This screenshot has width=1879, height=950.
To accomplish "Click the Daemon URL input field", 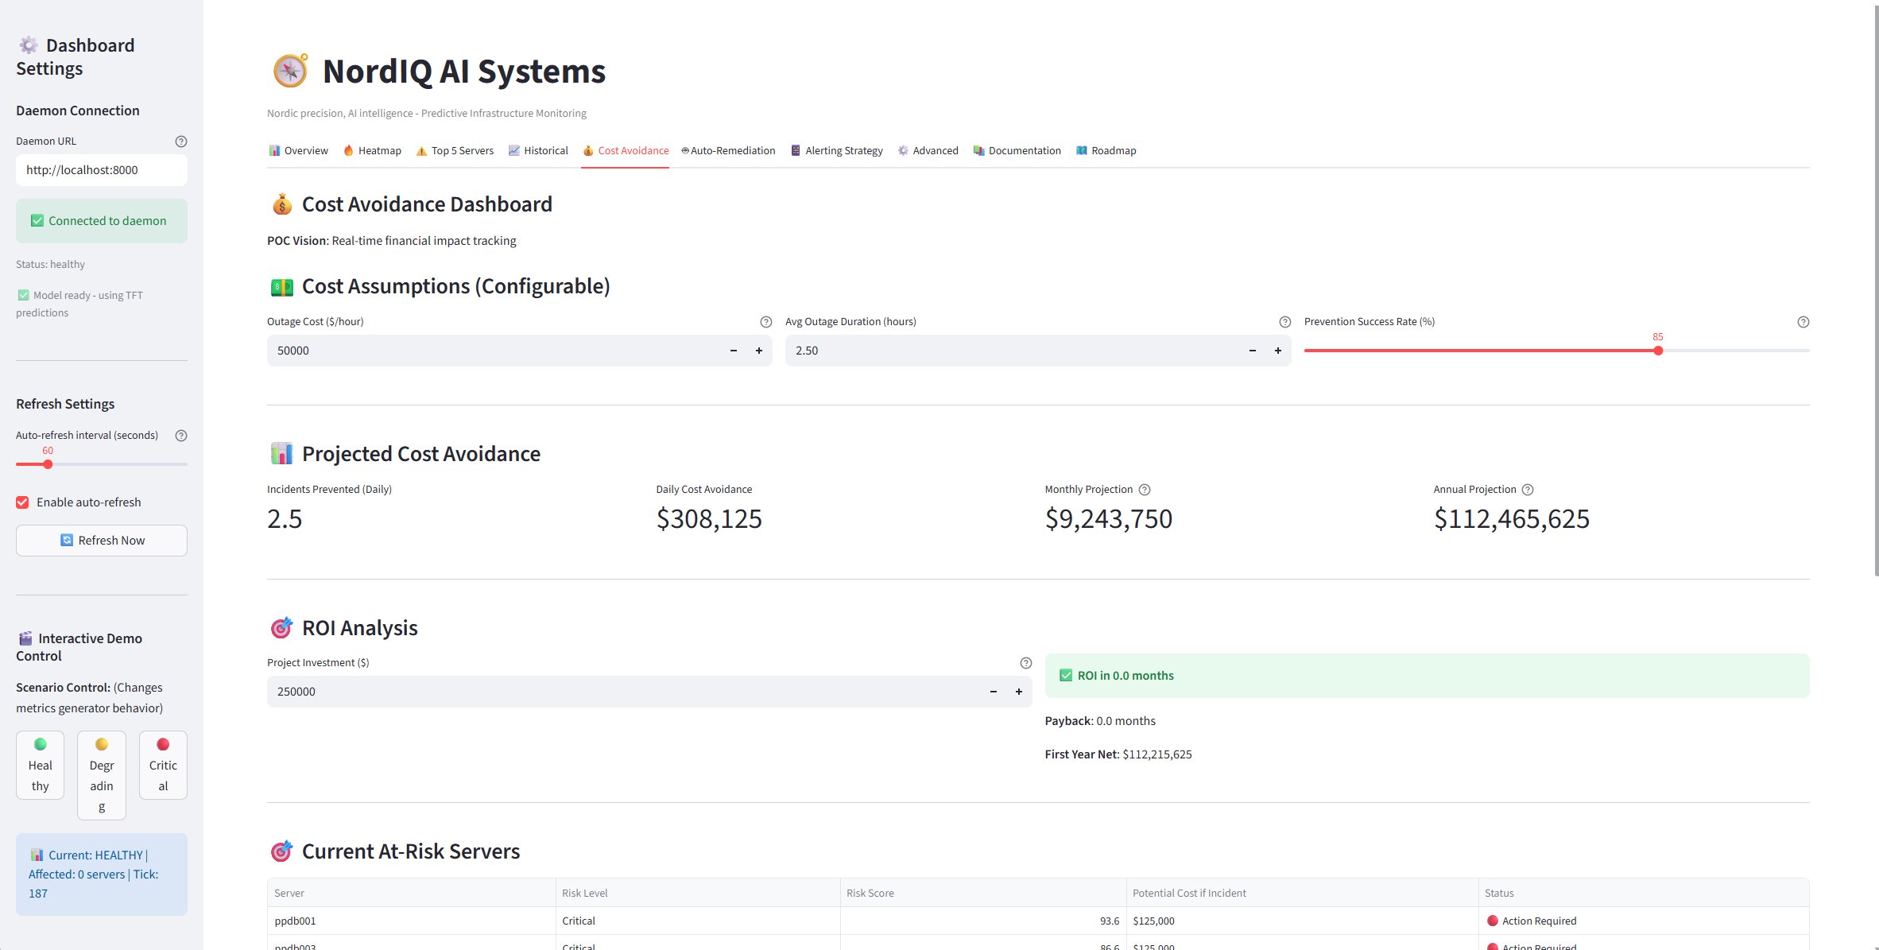I will tap(102, 170).
